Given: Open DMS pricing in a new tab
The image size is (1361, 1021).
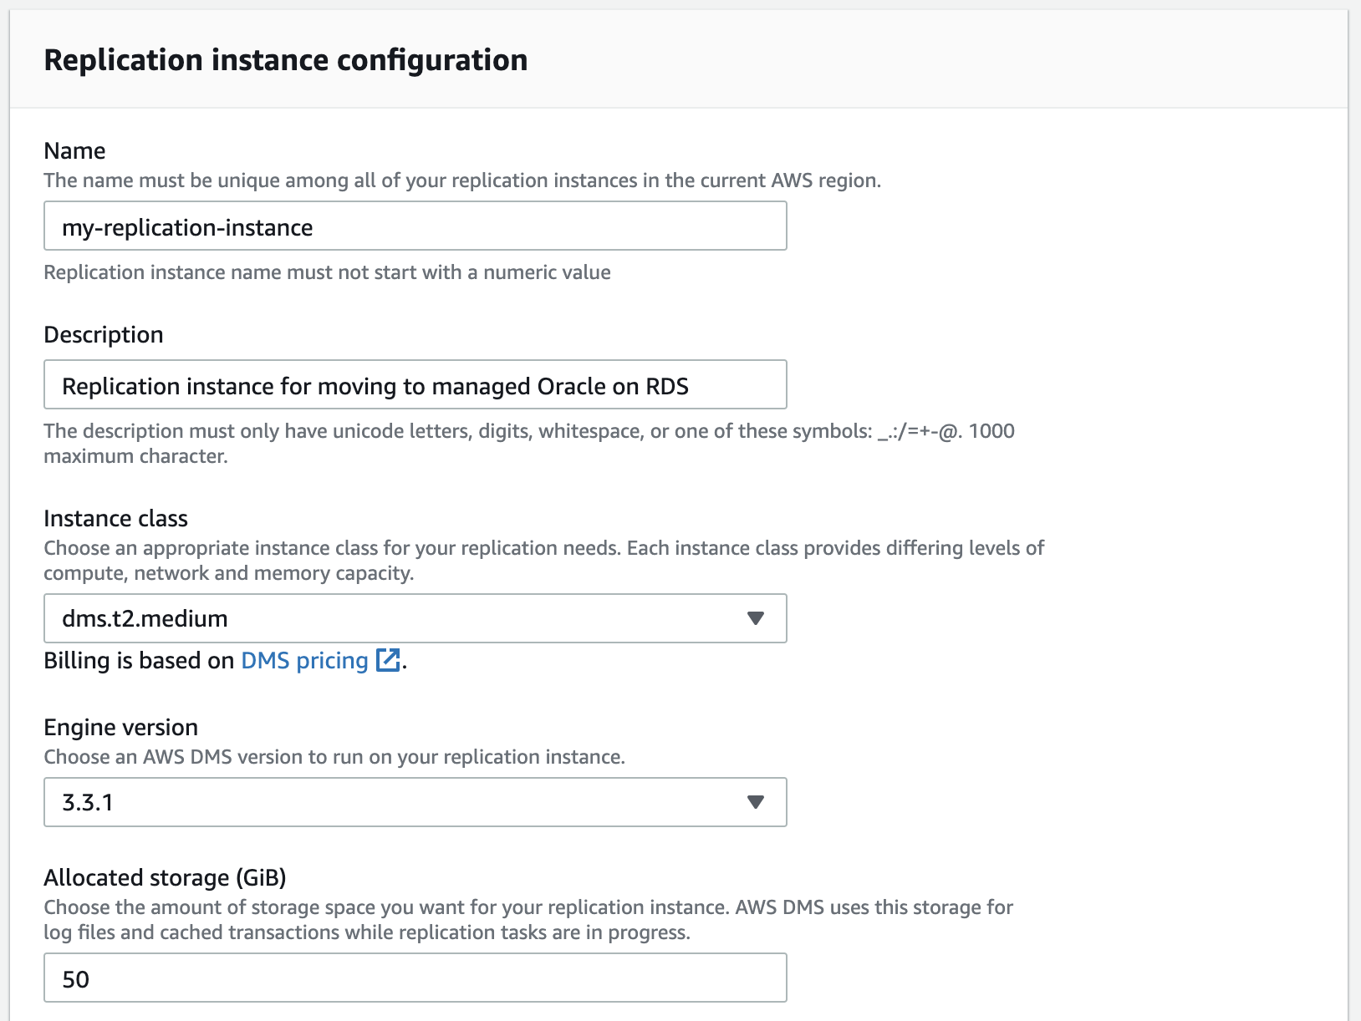Looking at the screenshot, I should (x=303, y=660).
